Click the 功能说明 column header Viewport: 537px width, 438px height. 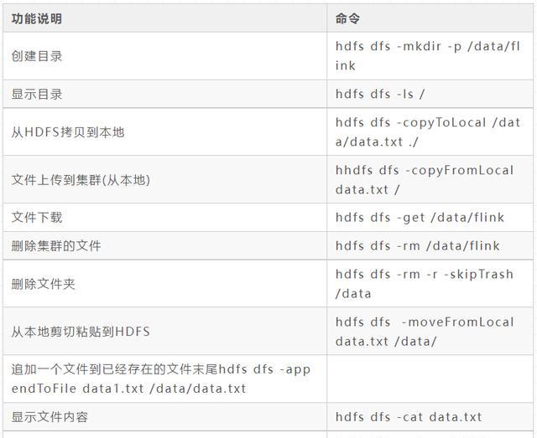37,18
